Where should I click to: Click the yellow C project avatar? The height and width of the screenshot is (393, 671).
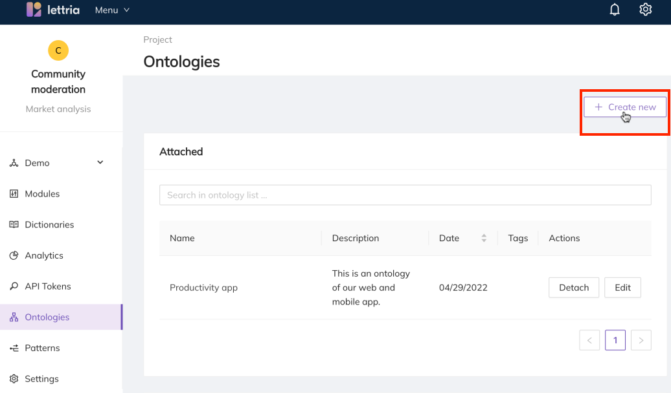58,50
